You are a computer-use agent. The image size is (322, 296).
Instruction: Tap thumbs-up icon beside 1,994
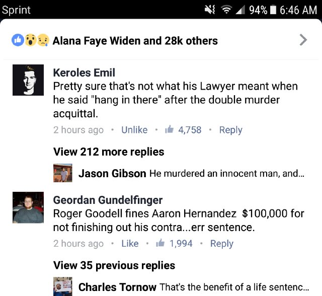point(160,243)
